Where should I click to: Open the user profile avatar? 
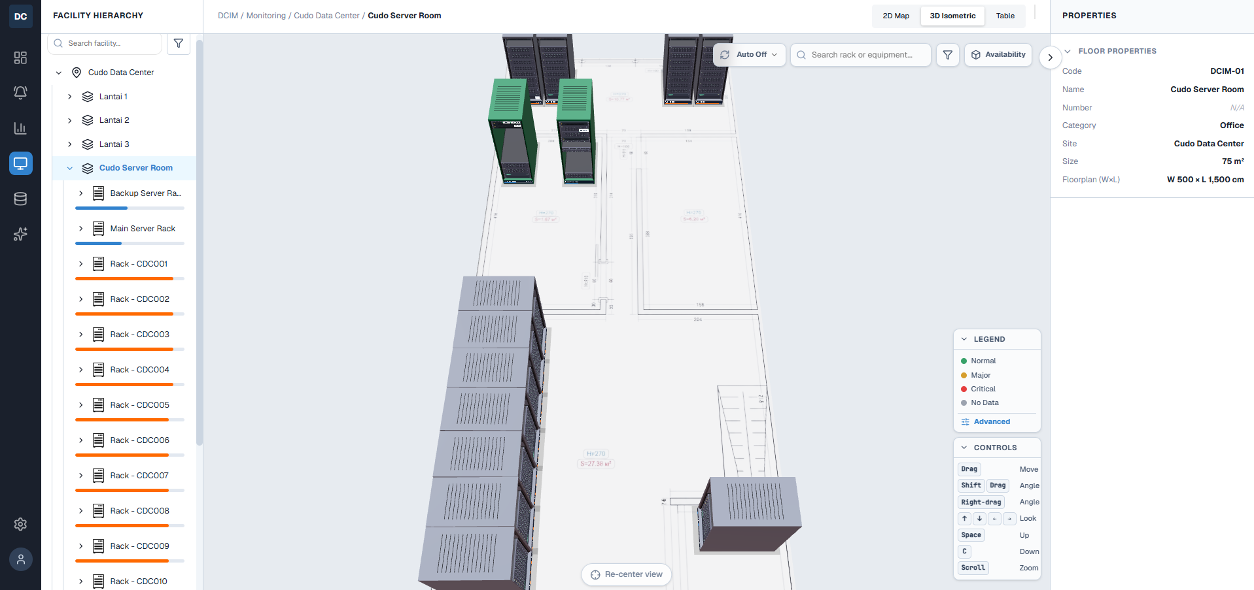pyautogui.click(x=21, y=559)
